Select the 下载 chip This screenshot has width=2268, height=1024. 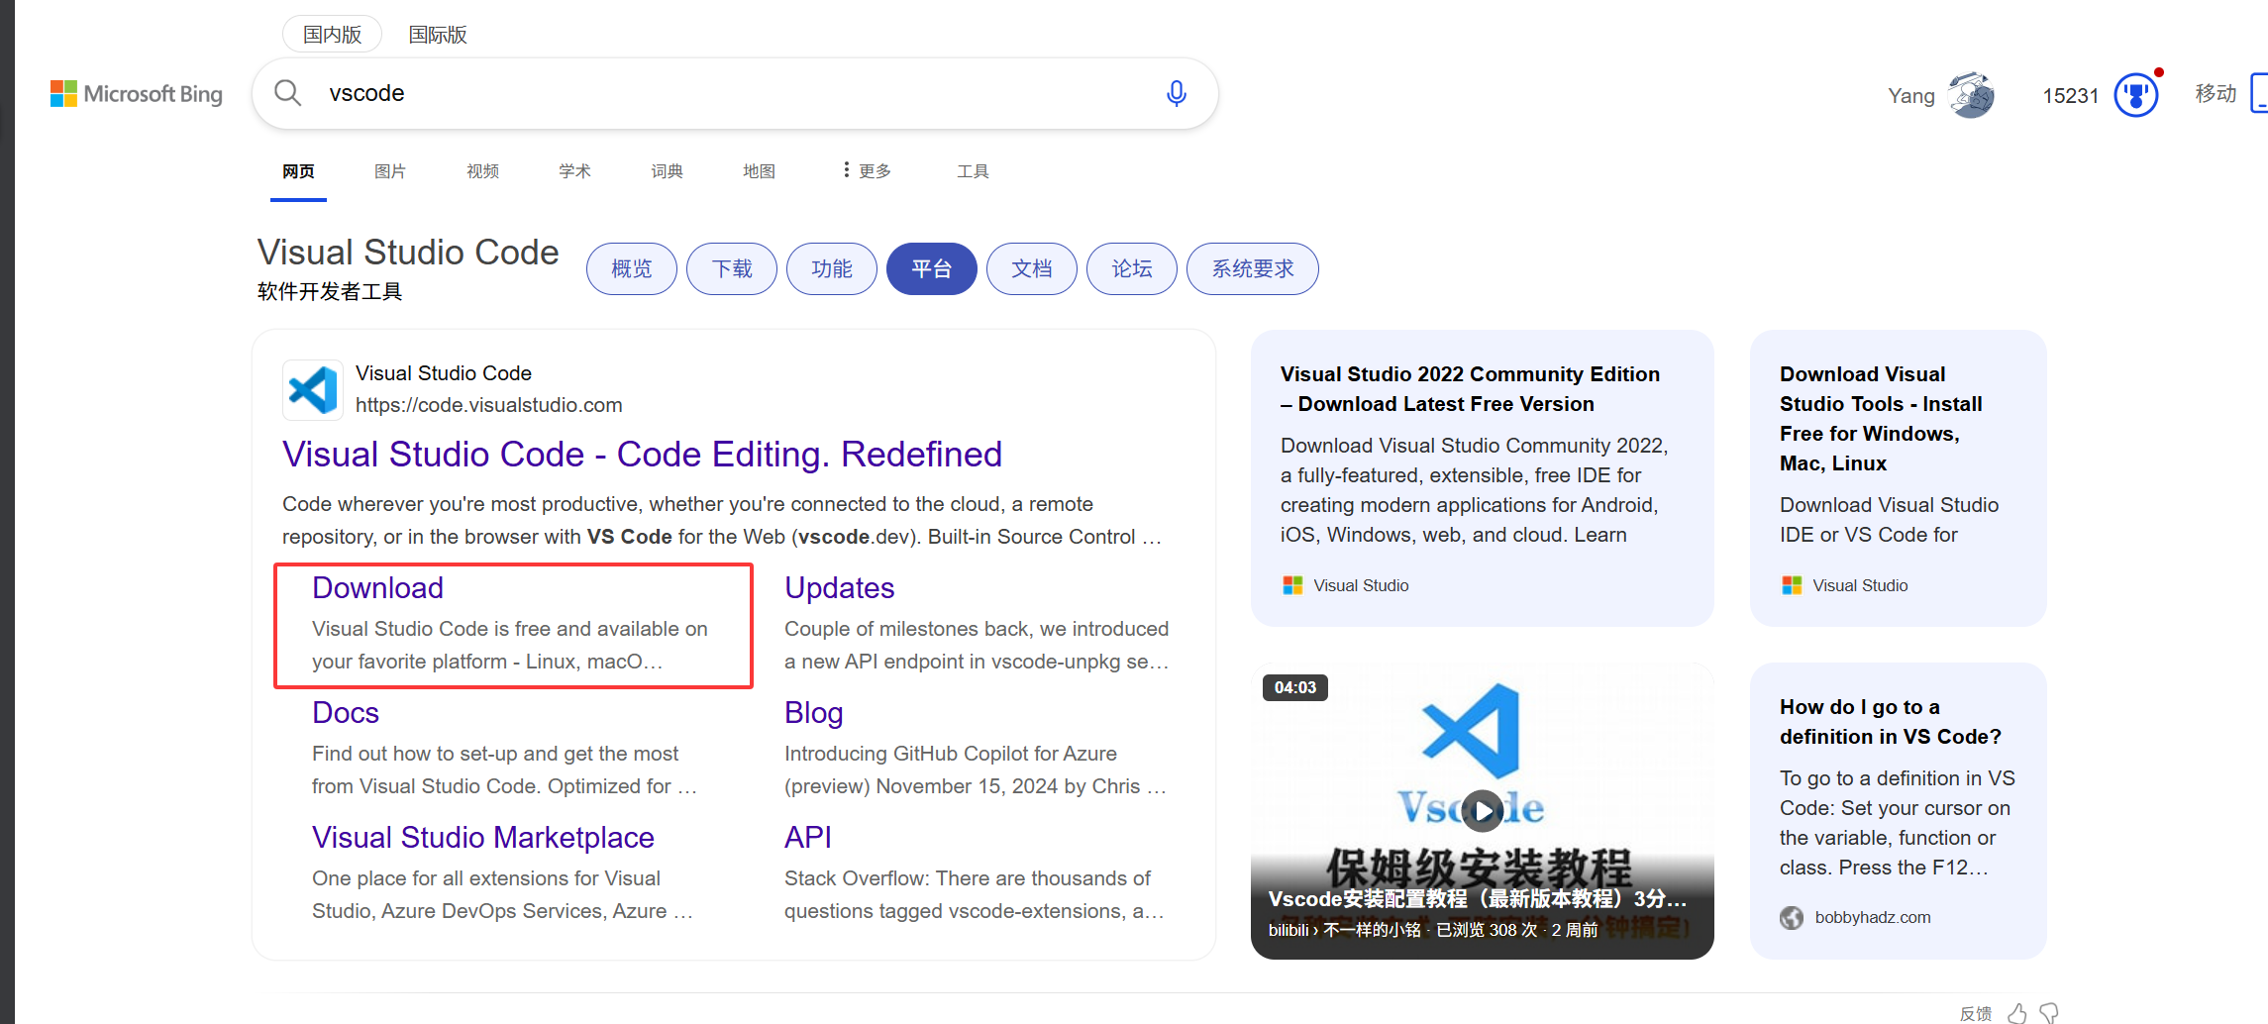click(x=732, y=268)
